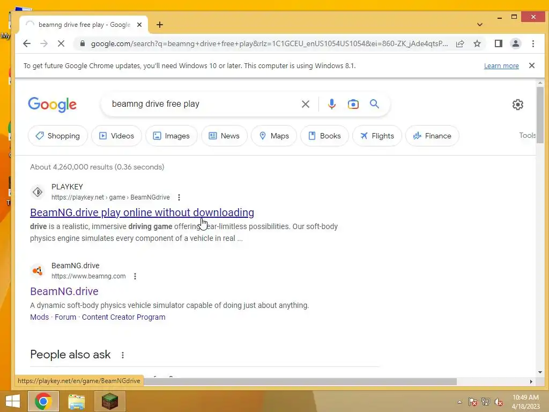Image resolution: width=549 pixels, height=412 pixels.
Task: Share this page from the address bar
Action: (460, 43)
